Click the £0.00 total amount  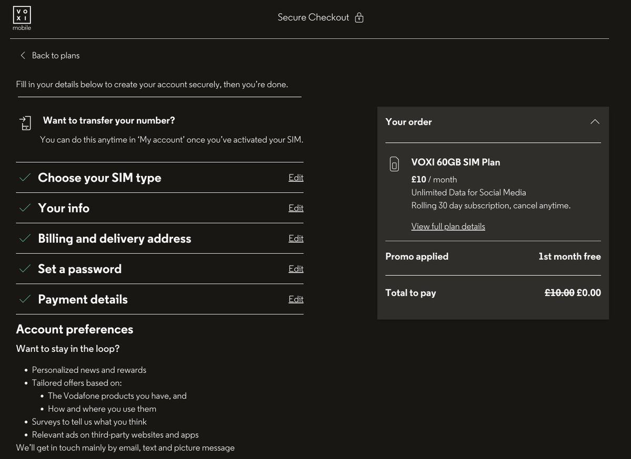pyautogui.click(x=589, y=293)
